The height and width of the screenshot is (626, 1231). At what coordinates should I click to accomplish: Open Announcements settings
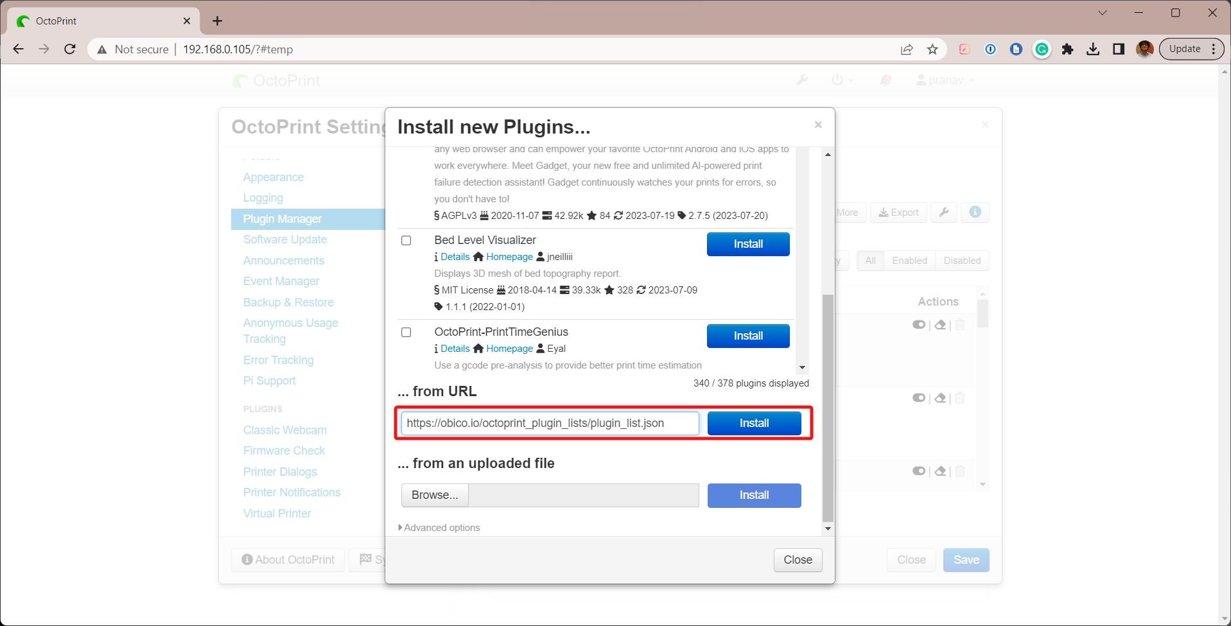(x=284, y=261)
